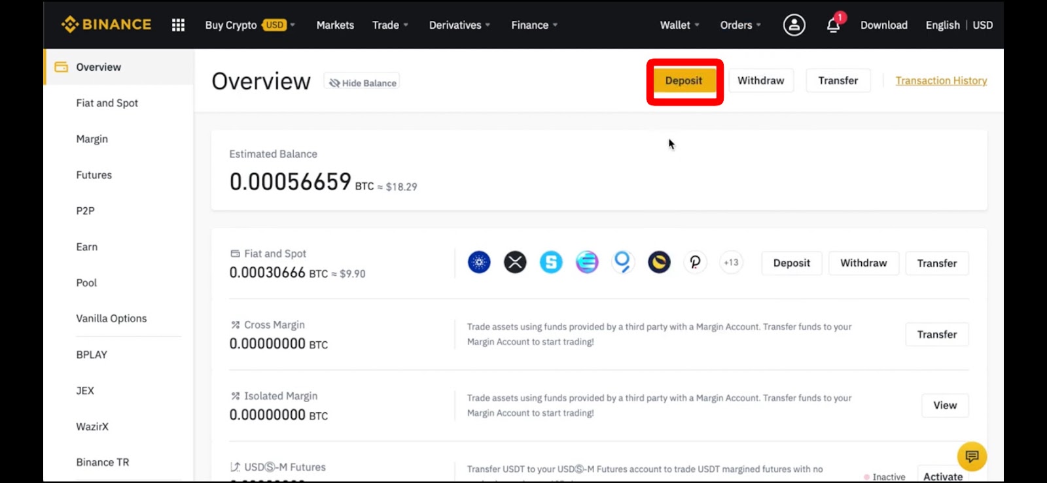Expand the Derivatives dropdown
The image size is (1047, 483).
coord(459,25)
